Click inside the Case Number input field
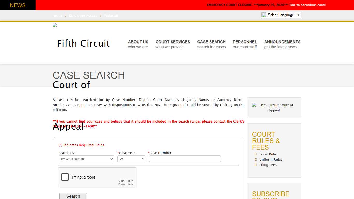 tap(185, 159)
